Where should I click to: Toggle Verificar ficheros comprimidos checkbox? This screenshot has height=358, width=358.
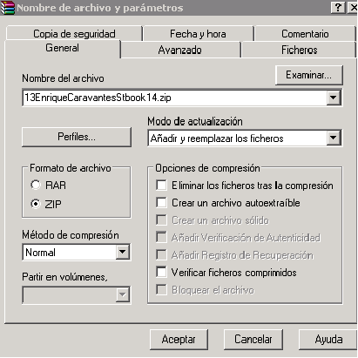pyautogui.click(x=161, y=272)
